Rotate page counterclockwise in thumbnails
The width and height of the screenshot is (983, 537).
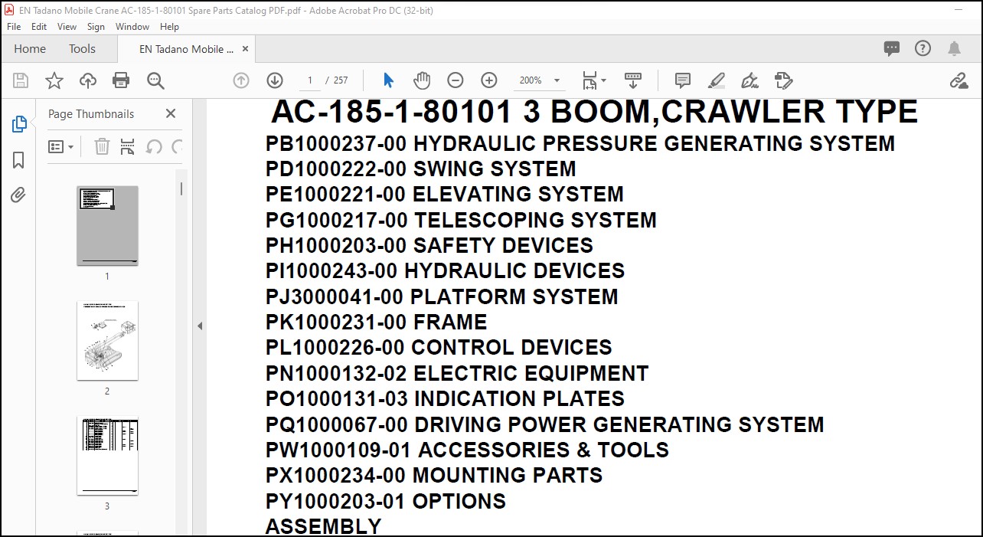point(154,146)
